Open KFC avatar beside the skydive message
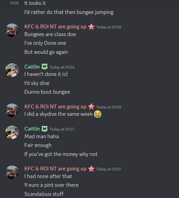The image size is (179, 198). pos(12,110)
